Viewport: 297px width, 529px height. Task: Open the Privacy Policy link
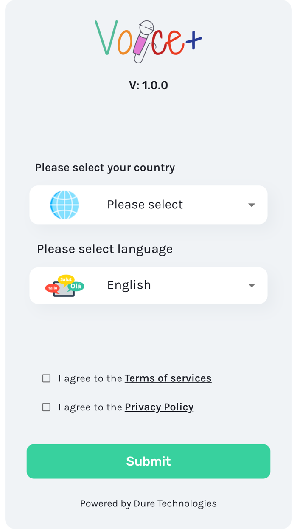pos(159,407)
